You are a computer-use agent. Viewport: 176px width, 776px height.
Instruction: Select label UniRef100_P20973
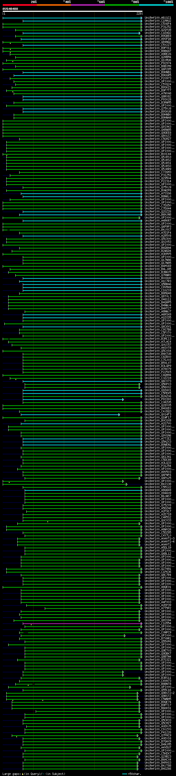click(x=158, y=78)
